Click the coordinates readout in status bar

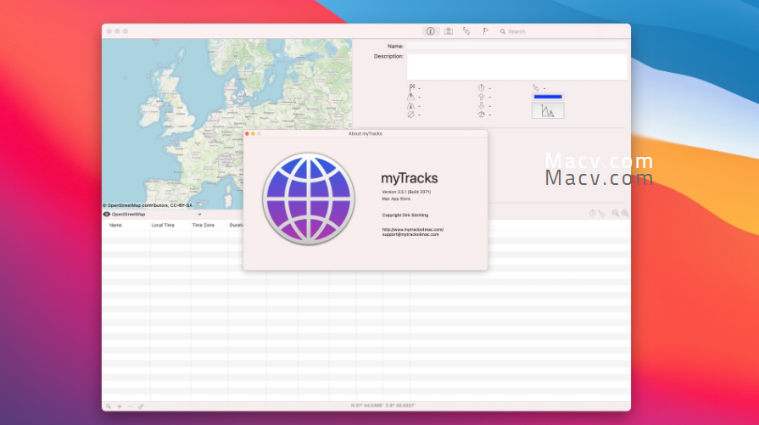(x=382, y=405)
